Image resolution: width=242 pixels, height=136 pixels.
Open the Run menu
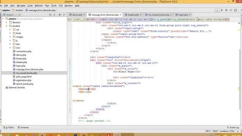(47, 6)
